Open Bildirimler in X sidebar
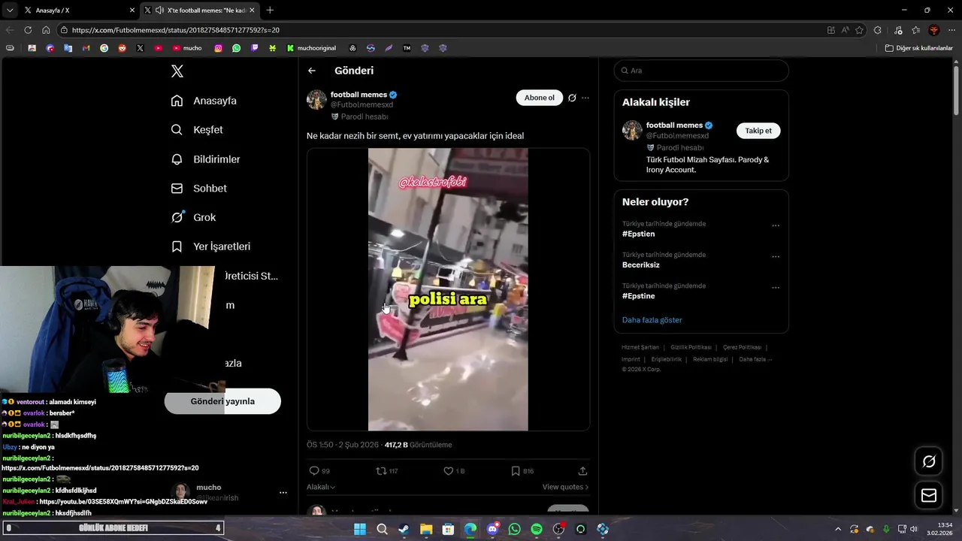962x541 pixels. (x=205, y=159)
